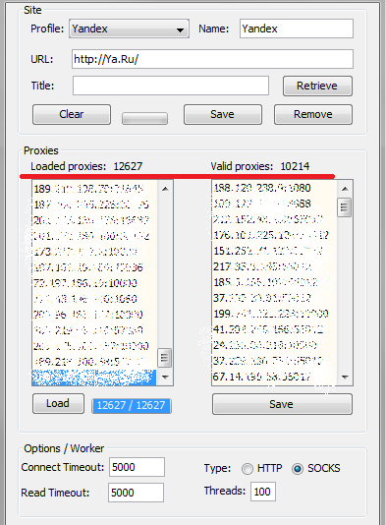
Task: Select the highlighted blue row in loaded proxies
Action: tap(94, 378)
